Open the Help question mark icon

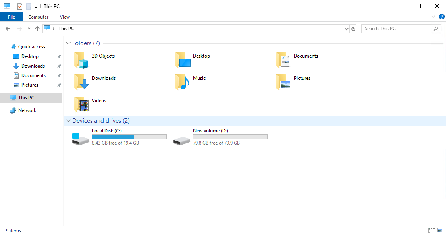442,17
